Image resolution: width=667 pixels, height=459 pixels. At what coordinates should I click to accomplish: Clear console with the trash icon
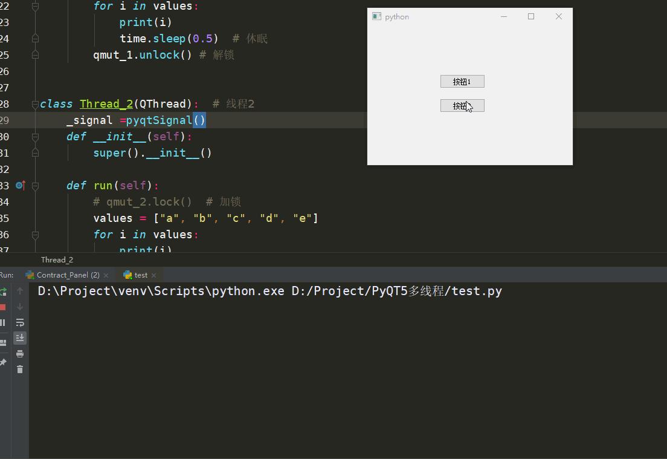19,369
